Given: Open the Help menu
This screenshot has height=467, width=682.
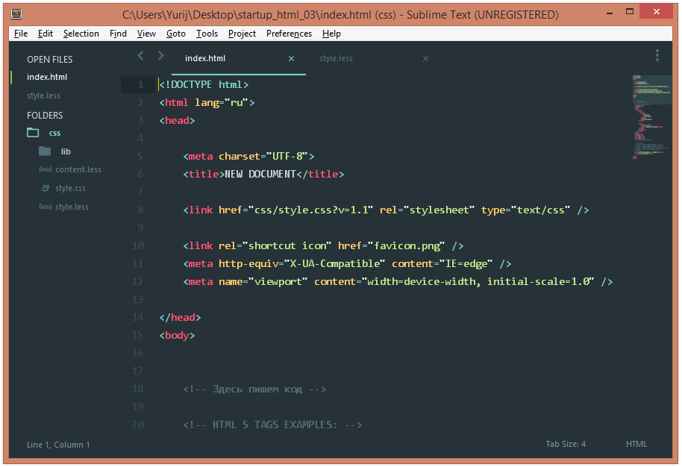Looking at the screenshot, I should (x=331, y=34).
